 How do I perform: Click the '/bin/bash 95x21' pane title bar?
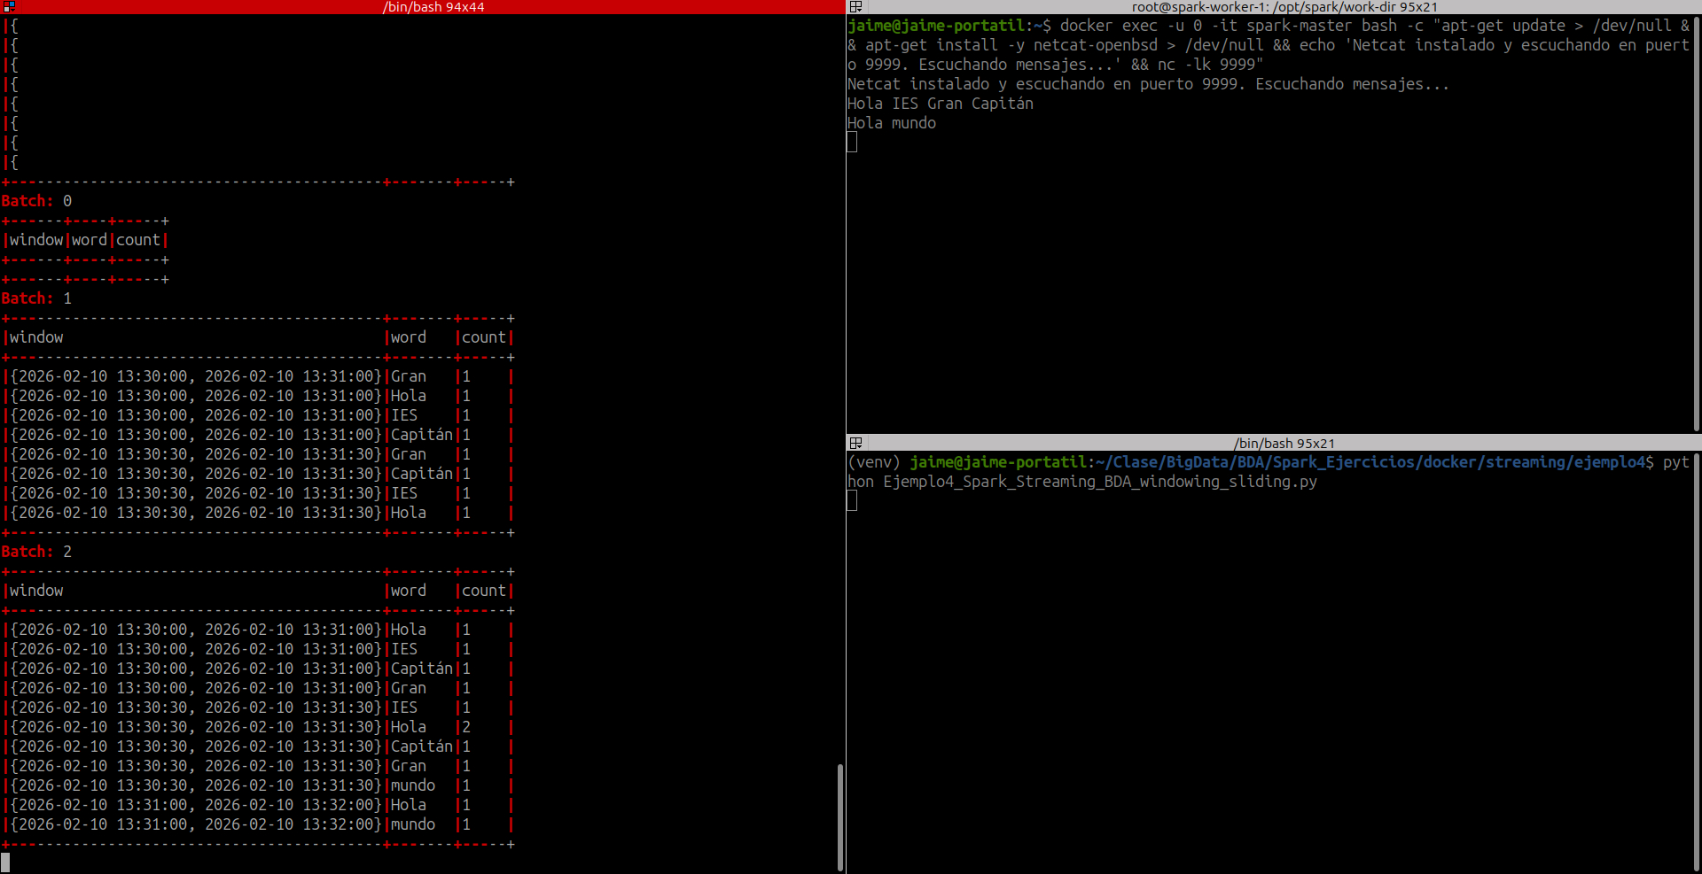click(x=1284, y=444)
